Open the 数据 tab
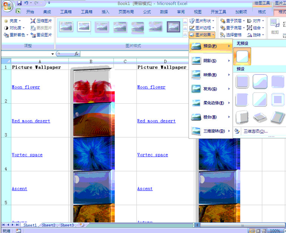 pyautogui.click(x=164, y=12)
